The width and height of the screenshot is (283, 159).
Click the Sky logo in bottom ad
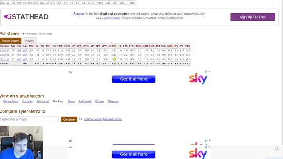coord(198,154)
